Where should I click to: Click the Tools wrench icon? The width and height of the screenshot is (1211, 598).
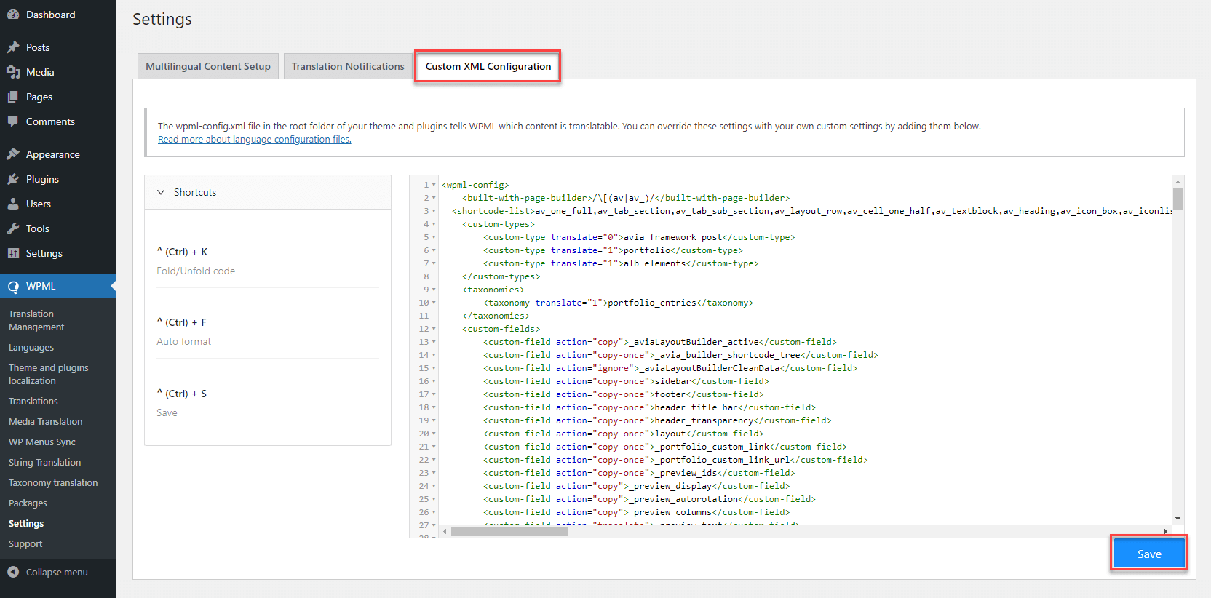pos(13,228)
